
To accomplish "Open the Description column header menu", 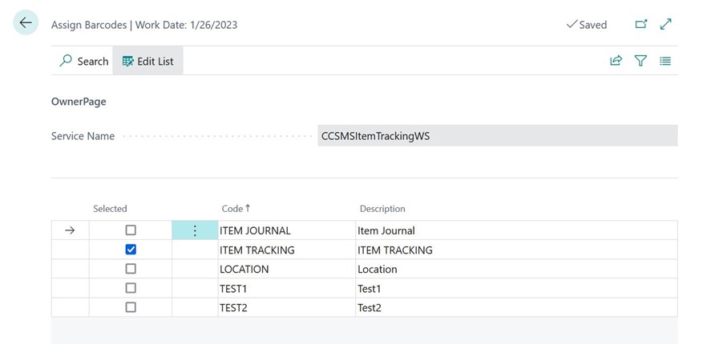I will pyautogui.click(x=382, y=209).
